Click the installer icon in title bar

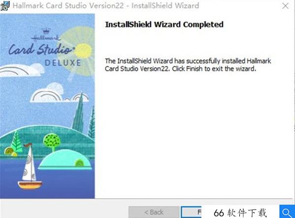(x=5, y=5)
